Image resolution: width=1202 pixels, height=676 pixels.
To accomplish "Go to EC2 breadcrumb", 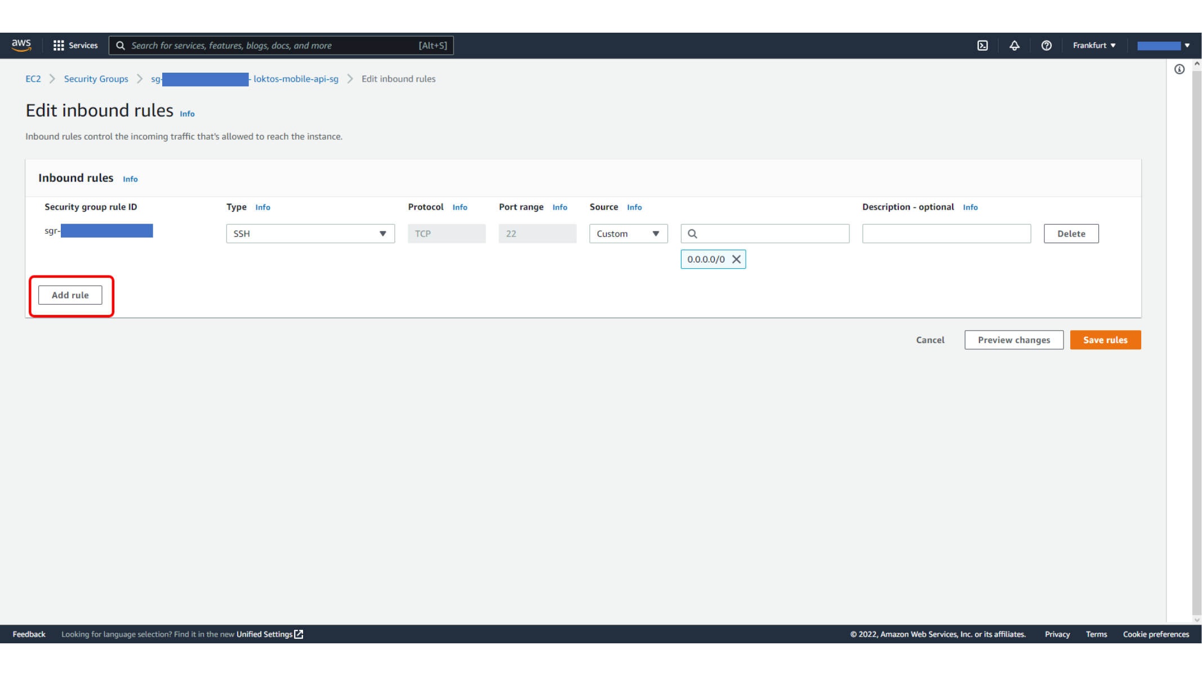I will coord(33,79).
